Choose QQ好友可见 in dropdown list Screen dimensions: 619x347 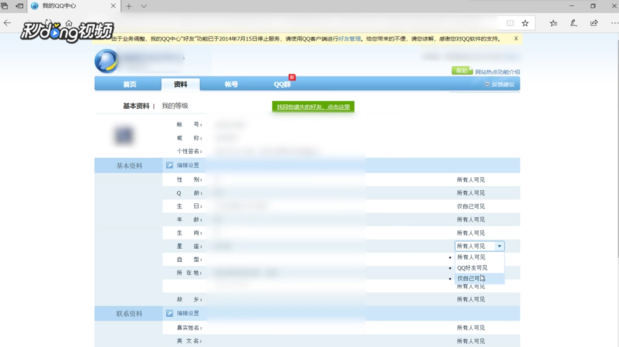pyautogui.click(x=480, y=268)
